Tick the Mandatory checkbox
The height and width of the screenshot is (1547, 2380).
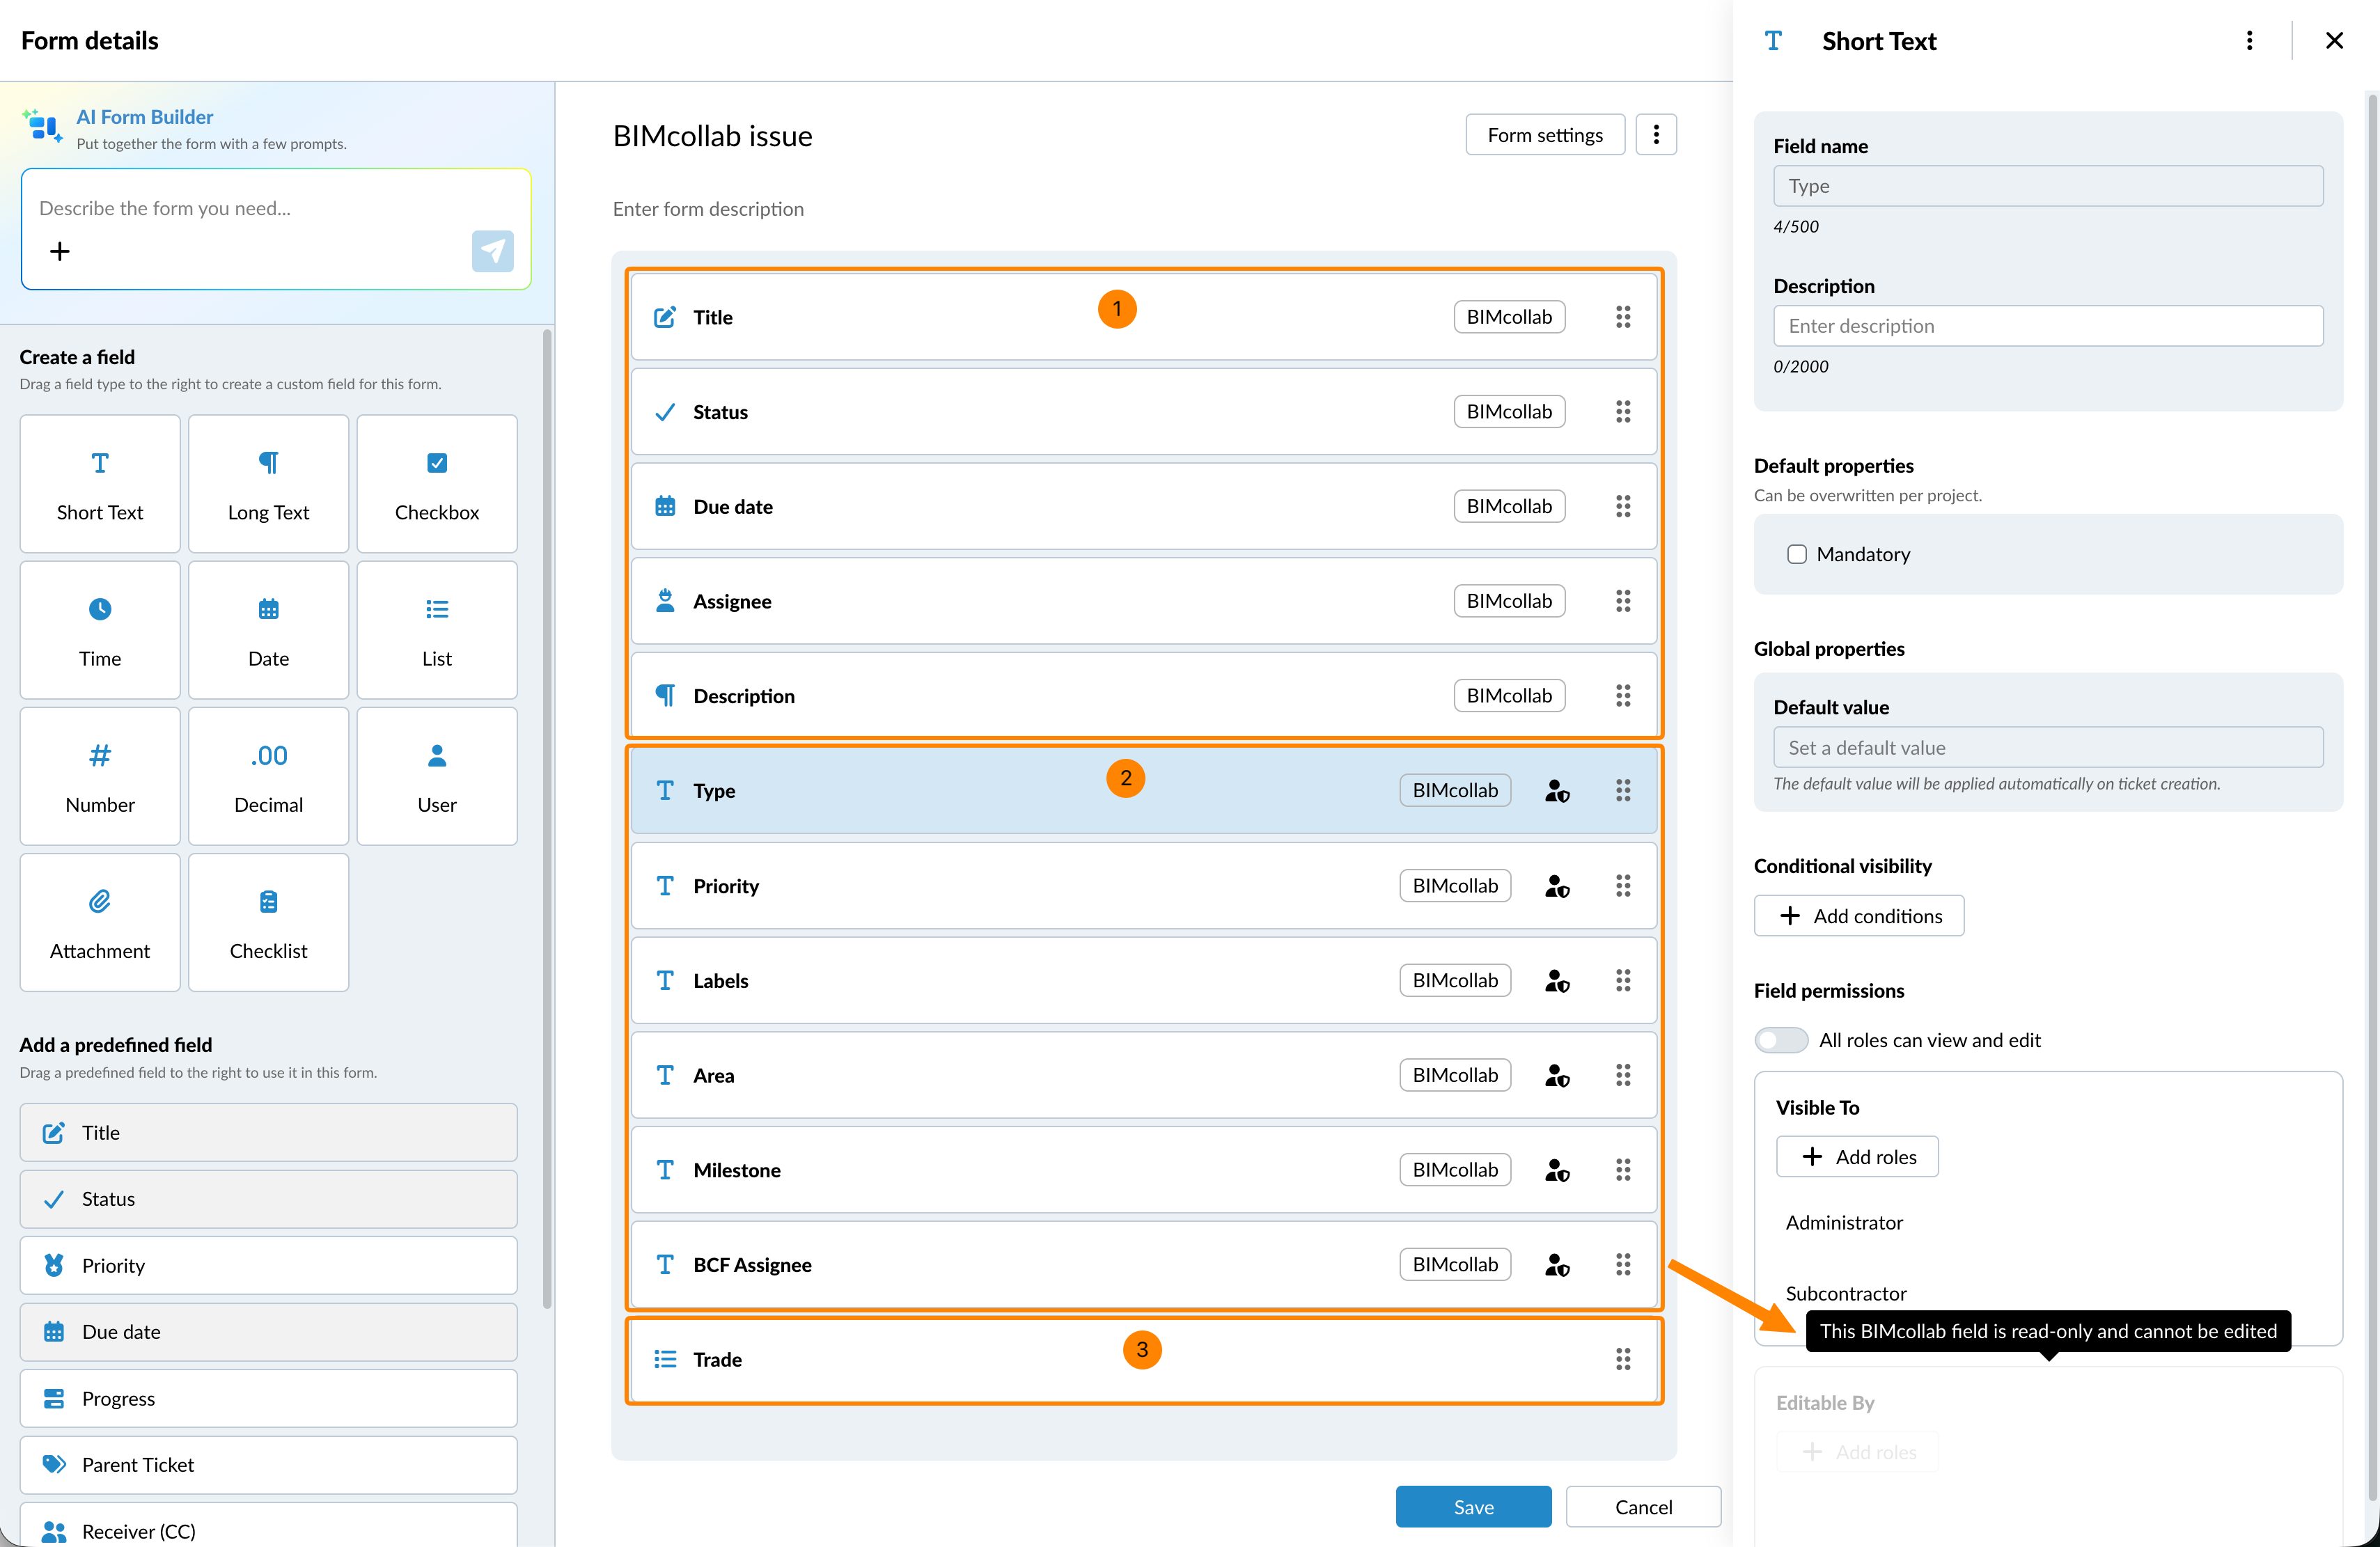point(1797,554)
